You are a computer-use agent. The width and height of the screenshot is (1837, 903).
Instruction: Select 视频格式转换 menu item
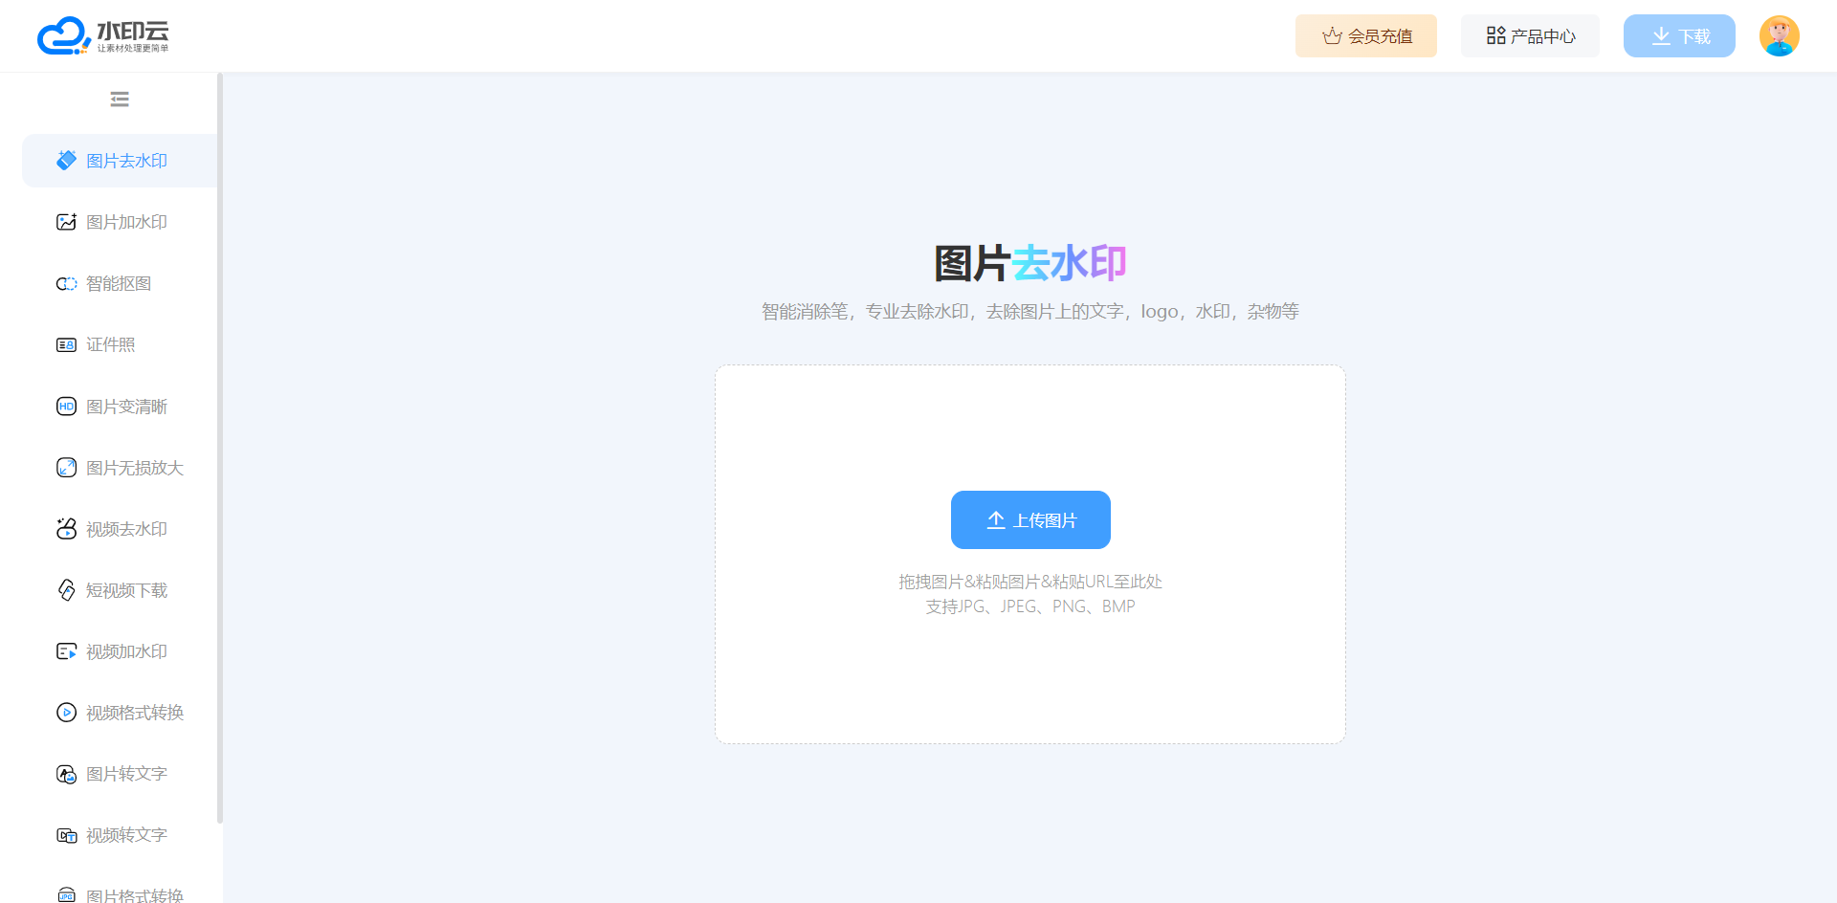tap(134, 713)
